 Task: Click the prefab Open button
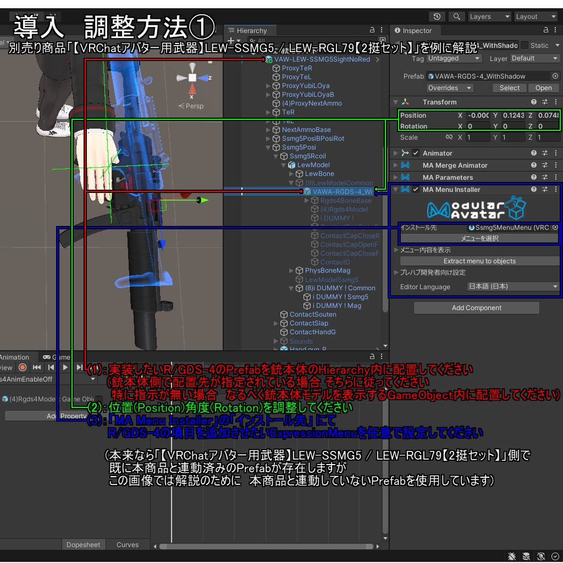coord(543,88)
